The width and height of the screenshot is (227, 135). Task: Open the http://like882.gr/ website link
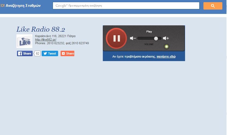(x=46, y=40)
